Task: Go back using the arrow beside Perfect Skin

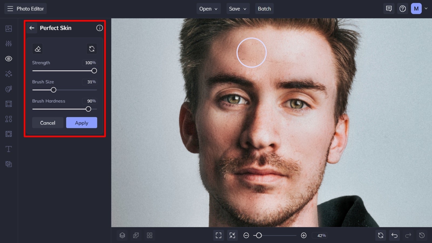Action: pyautogui.click(x=32, y=28)
